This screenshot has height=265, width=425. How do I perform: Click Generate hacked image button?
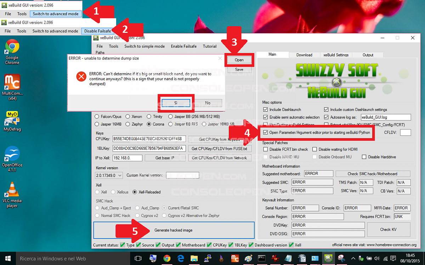(x=174, y=230)
